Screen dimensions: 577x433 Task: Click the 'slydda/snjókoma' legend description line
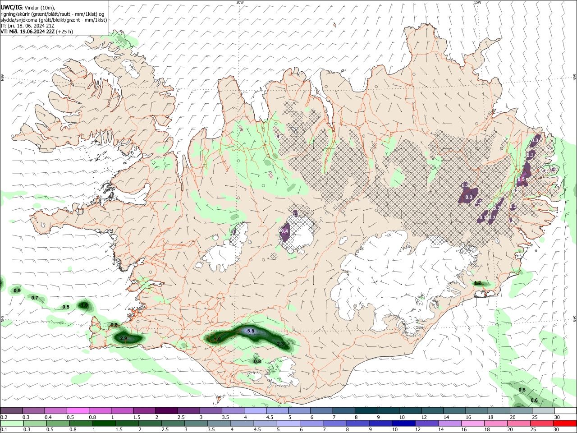coord(54,20)
